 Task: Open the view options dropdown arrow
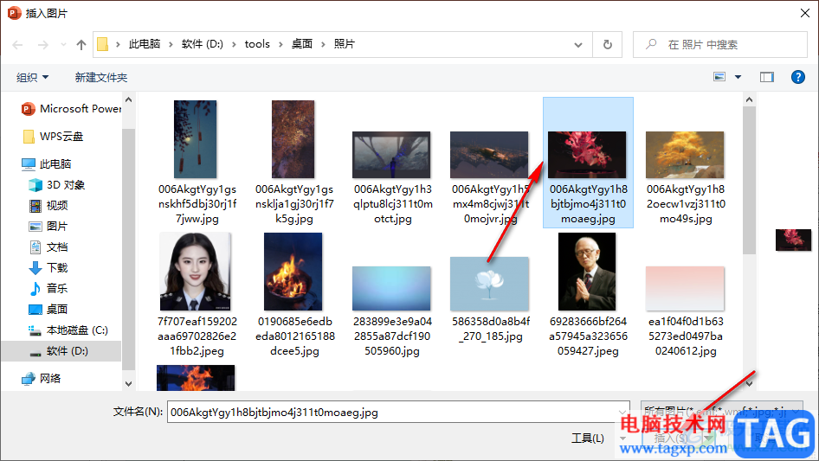[x=738, y=77]
